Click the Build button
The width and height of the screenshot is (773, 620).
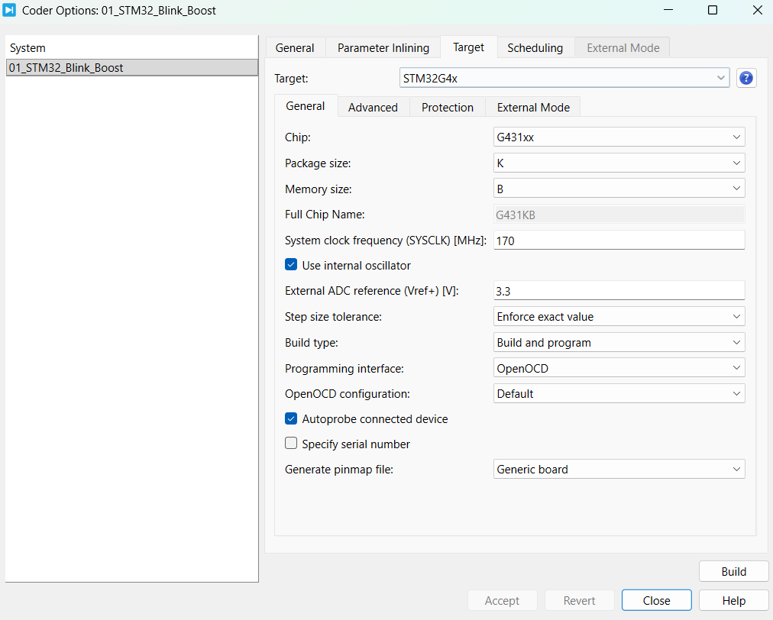[733, 572]
